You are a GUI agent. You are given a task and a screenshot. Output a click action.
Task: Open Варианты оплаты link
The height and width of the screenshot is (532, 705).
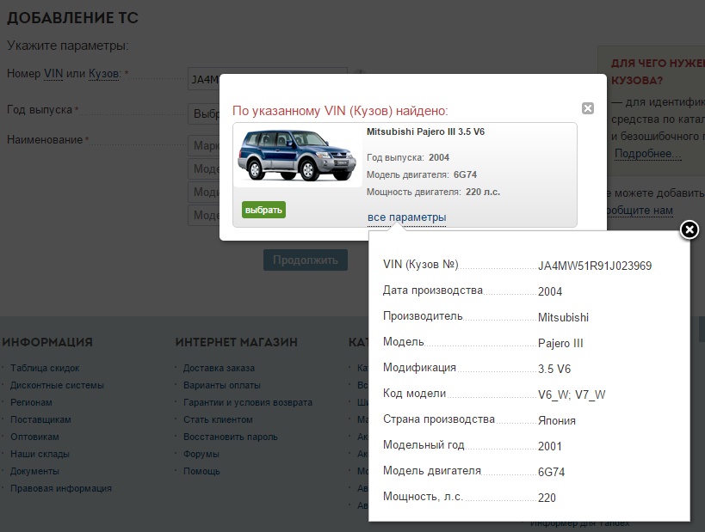pyautogui.click(x=220, y=385)
